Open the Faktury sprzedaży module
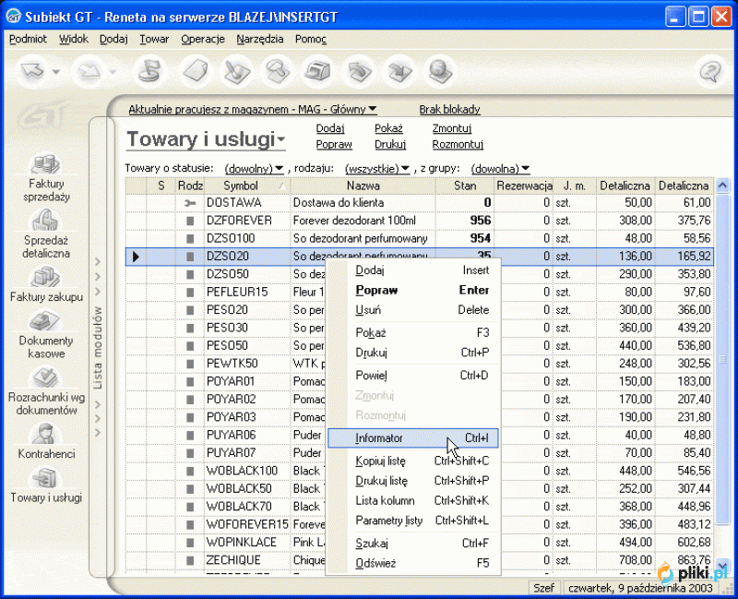This screenshot has width=738, height=599. click(x=46, y=177)
